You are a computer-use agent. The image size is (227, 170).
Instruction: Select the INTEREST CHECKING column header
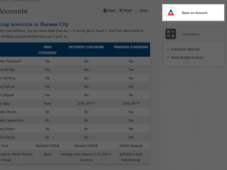click(86, 47)
